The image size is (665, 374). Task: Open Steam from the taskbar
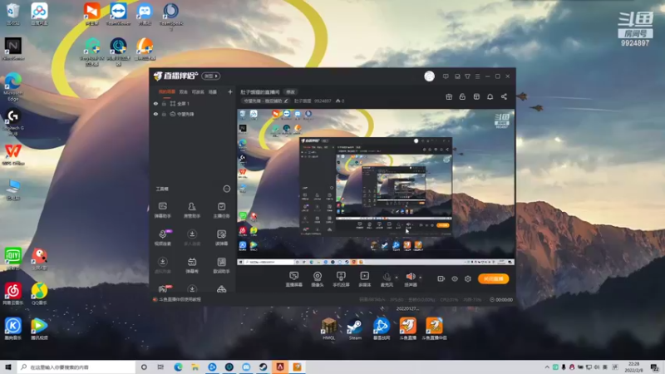pos(263,367)
